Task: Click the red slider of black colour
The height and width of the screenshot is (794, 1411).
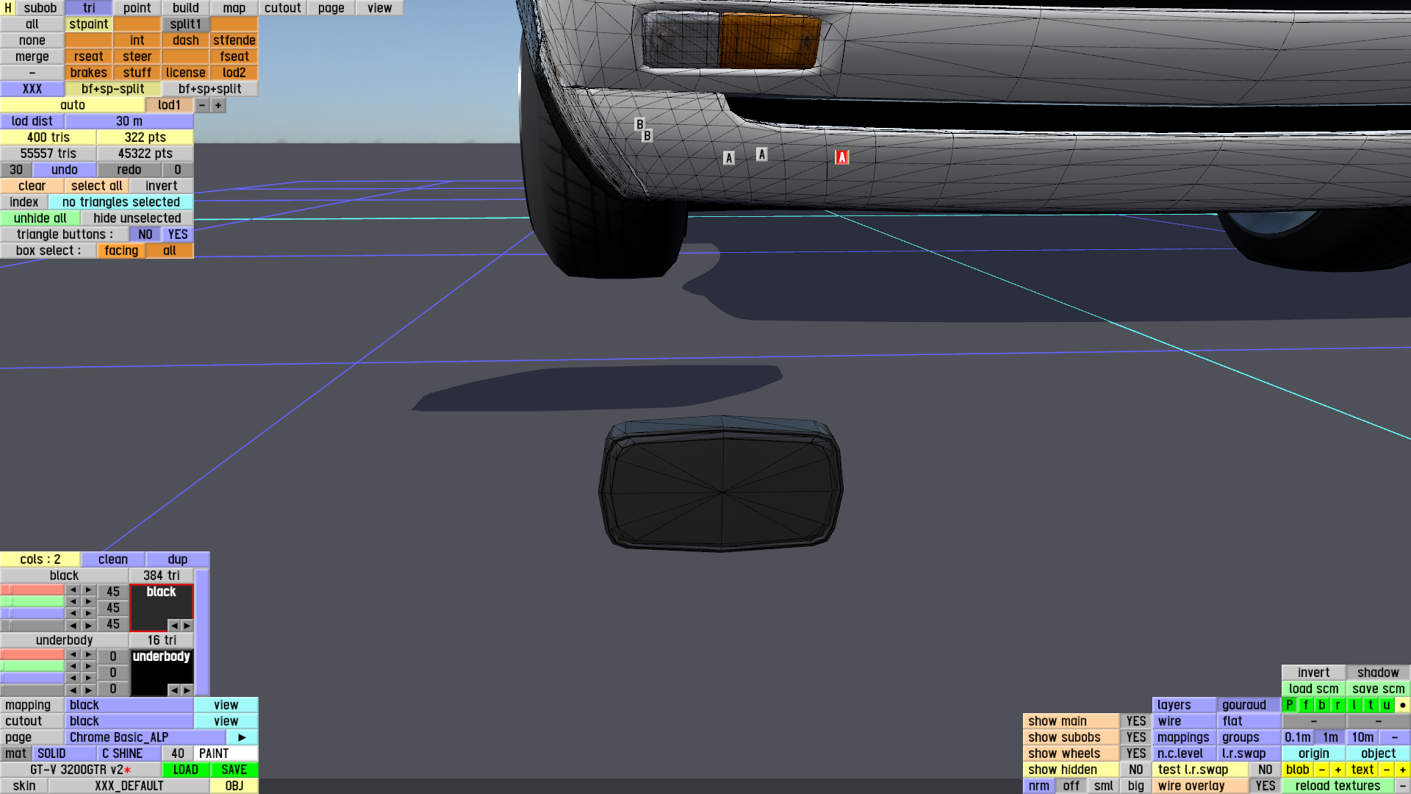Action: tap(33, 590)
